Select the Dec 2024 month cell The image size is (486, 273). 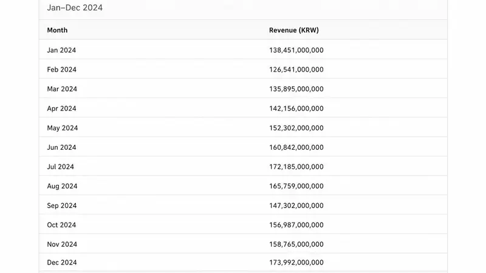pos(62,263)
